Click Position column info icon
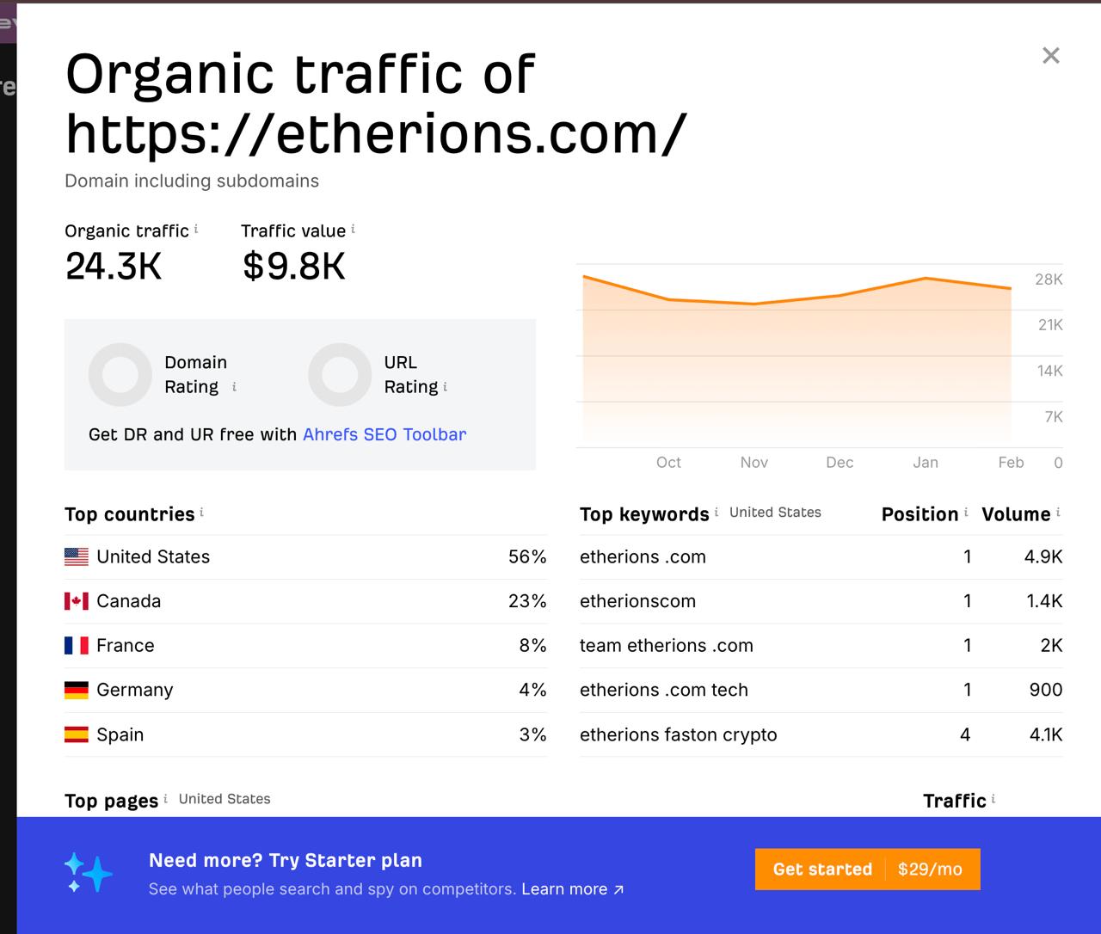Viewport: 1101px width, 934px height. pos(966,513)
